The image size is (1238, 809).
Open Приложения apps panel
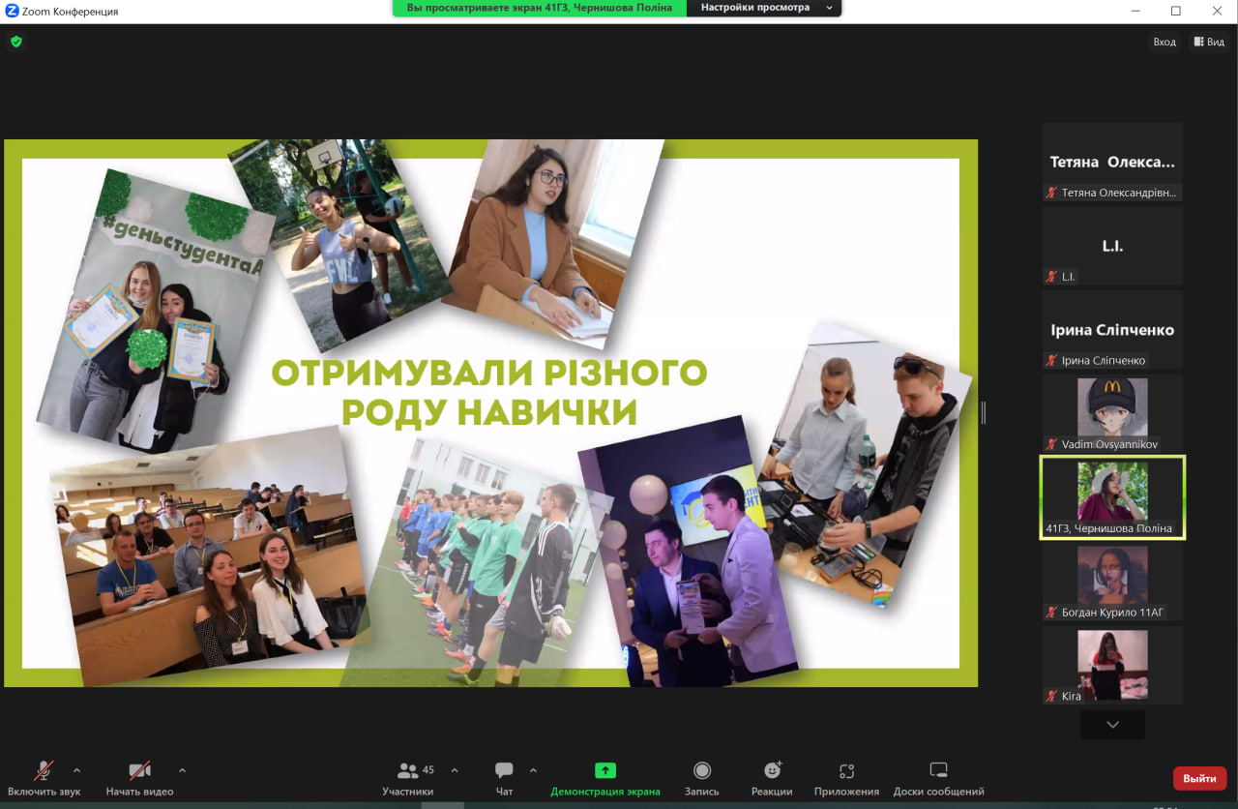coord(846,778)
